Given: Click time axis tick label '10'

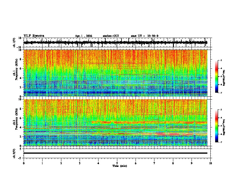Looking at the screenshot, I should [210, 163].
